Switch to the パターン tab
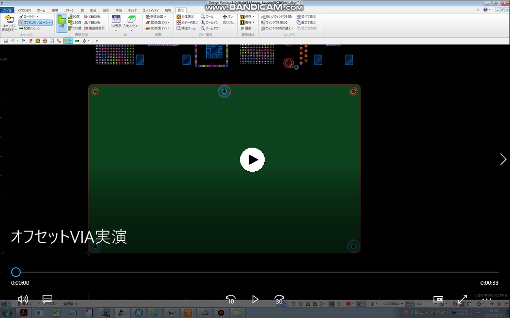The image size is (510, 318). point(69,10)
